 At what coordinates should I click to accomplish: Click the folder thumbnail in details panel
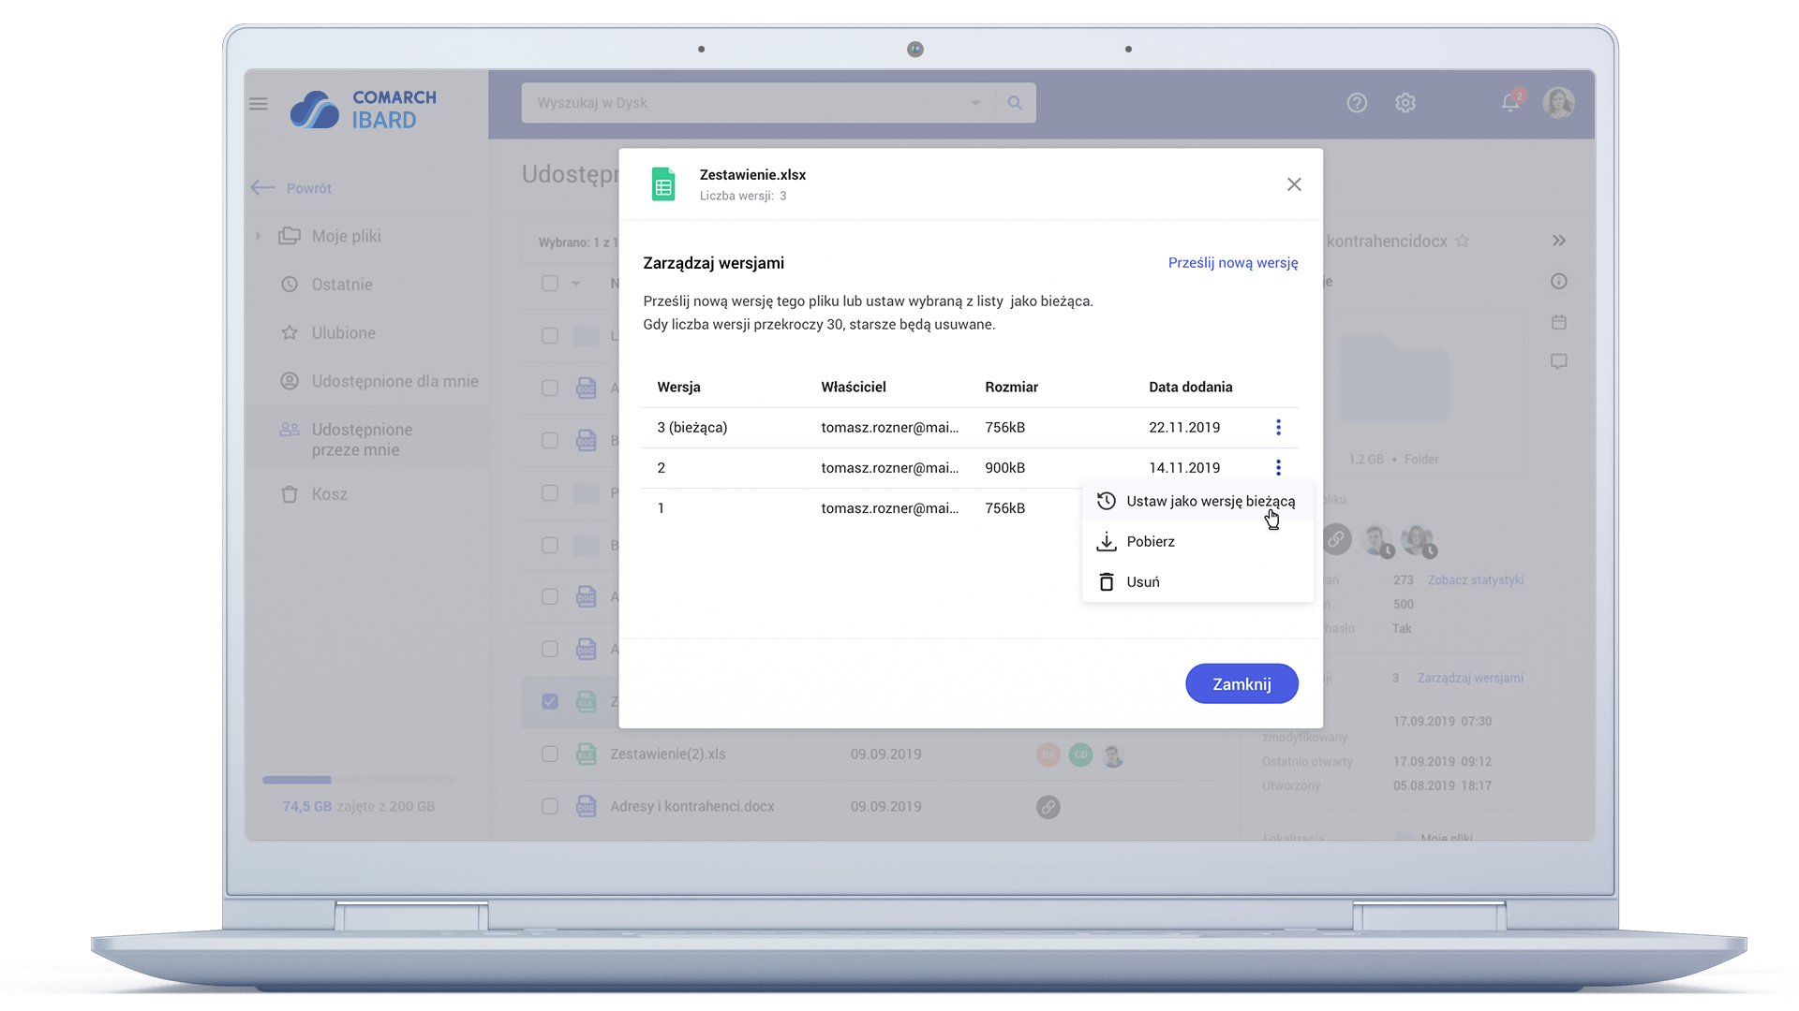coord(1394,378)
